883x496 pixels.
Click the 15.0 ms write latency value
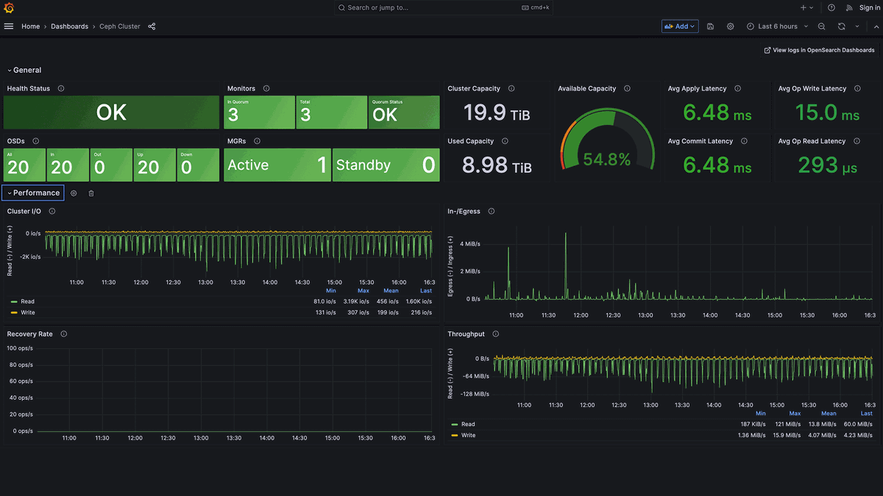pyautogui.click(x=828, y=112)
